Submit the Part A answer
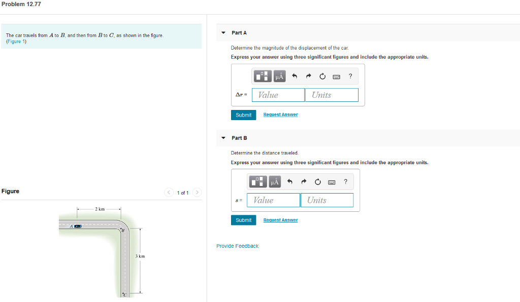The image size is (520, 302). click(243, 115)
